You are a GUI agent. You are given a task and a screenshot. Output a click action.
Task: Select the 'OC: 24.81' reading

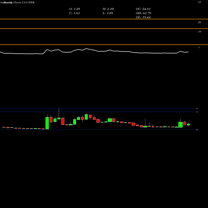tap(143, 9)
